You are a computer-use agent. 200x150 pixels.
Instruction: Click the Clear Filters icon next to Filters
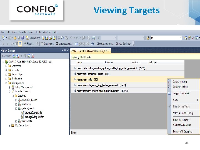pyautogui.click(x=37, y=44)
